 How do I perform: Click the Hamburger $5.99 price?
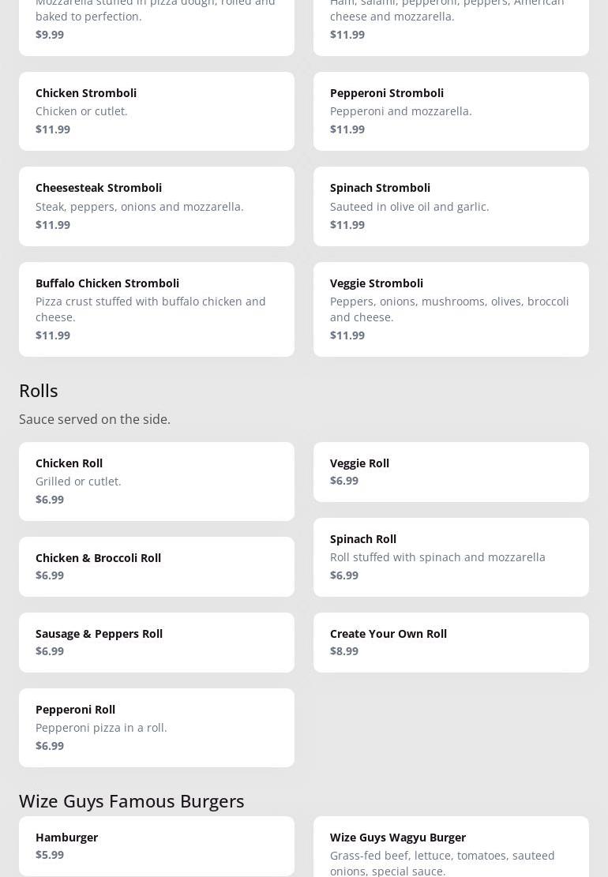point(50,855)
